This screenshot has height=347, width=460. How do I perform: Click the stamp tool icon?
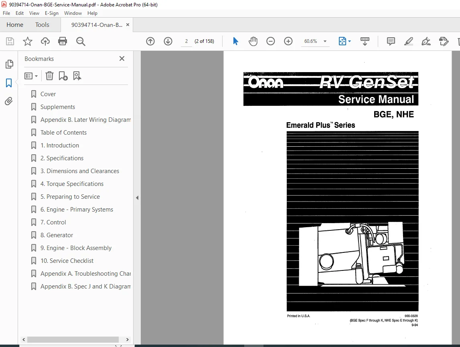click(x=444, y=41)
